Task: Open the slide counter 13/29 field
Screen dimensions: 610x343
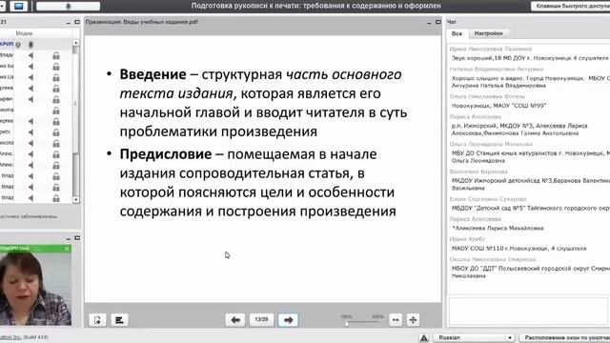Action: pos(261,319)
